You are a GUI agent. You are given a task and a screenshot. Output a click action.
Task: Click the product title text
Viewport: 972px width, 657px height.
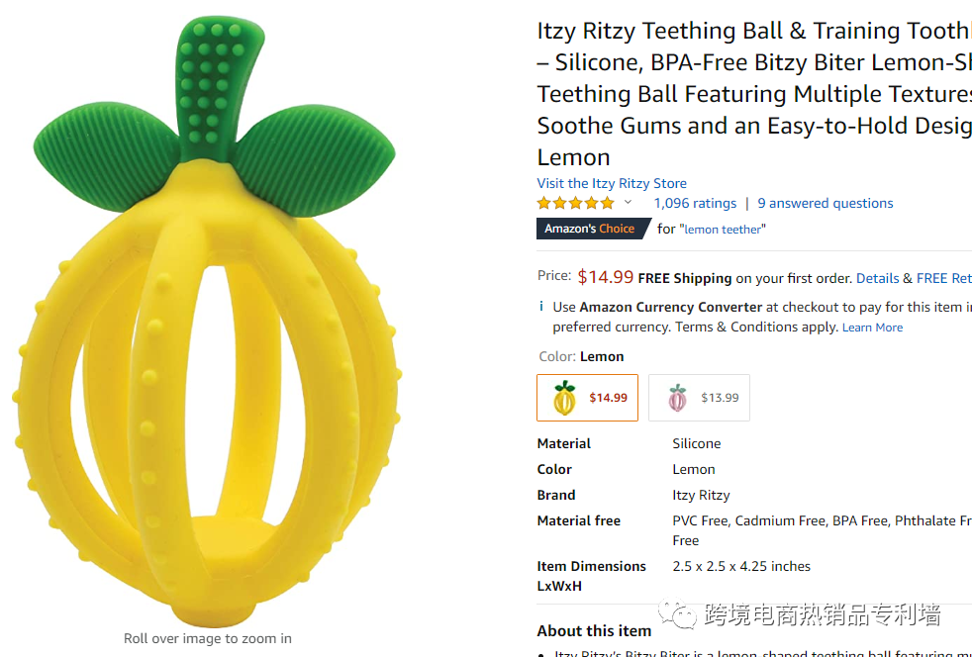pos(753,94)
